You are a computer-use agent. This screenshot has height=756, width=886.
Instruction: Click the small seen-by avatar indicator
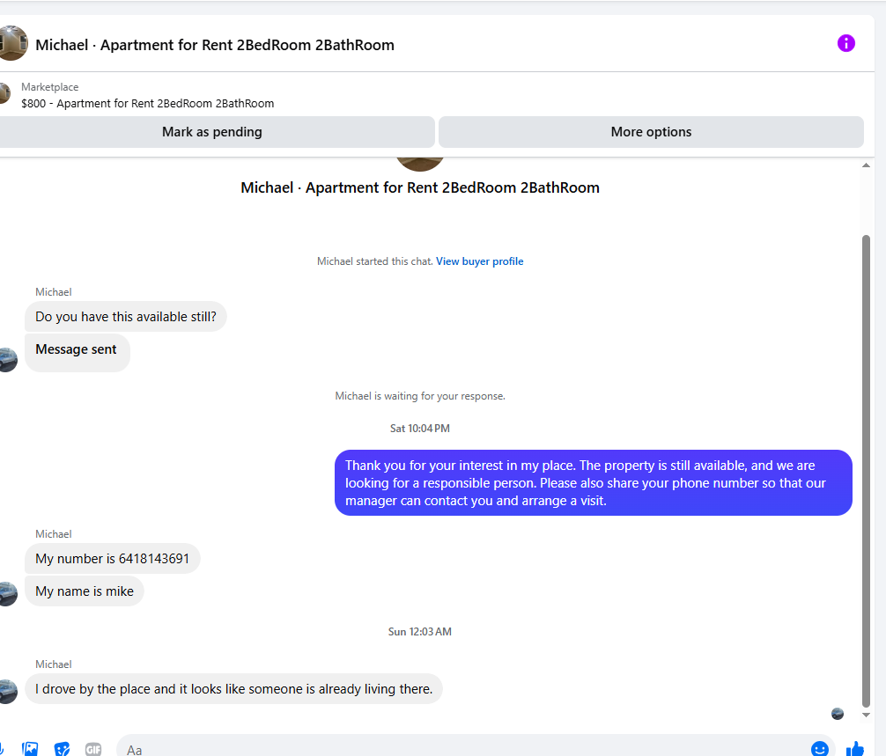pos(838,714)
